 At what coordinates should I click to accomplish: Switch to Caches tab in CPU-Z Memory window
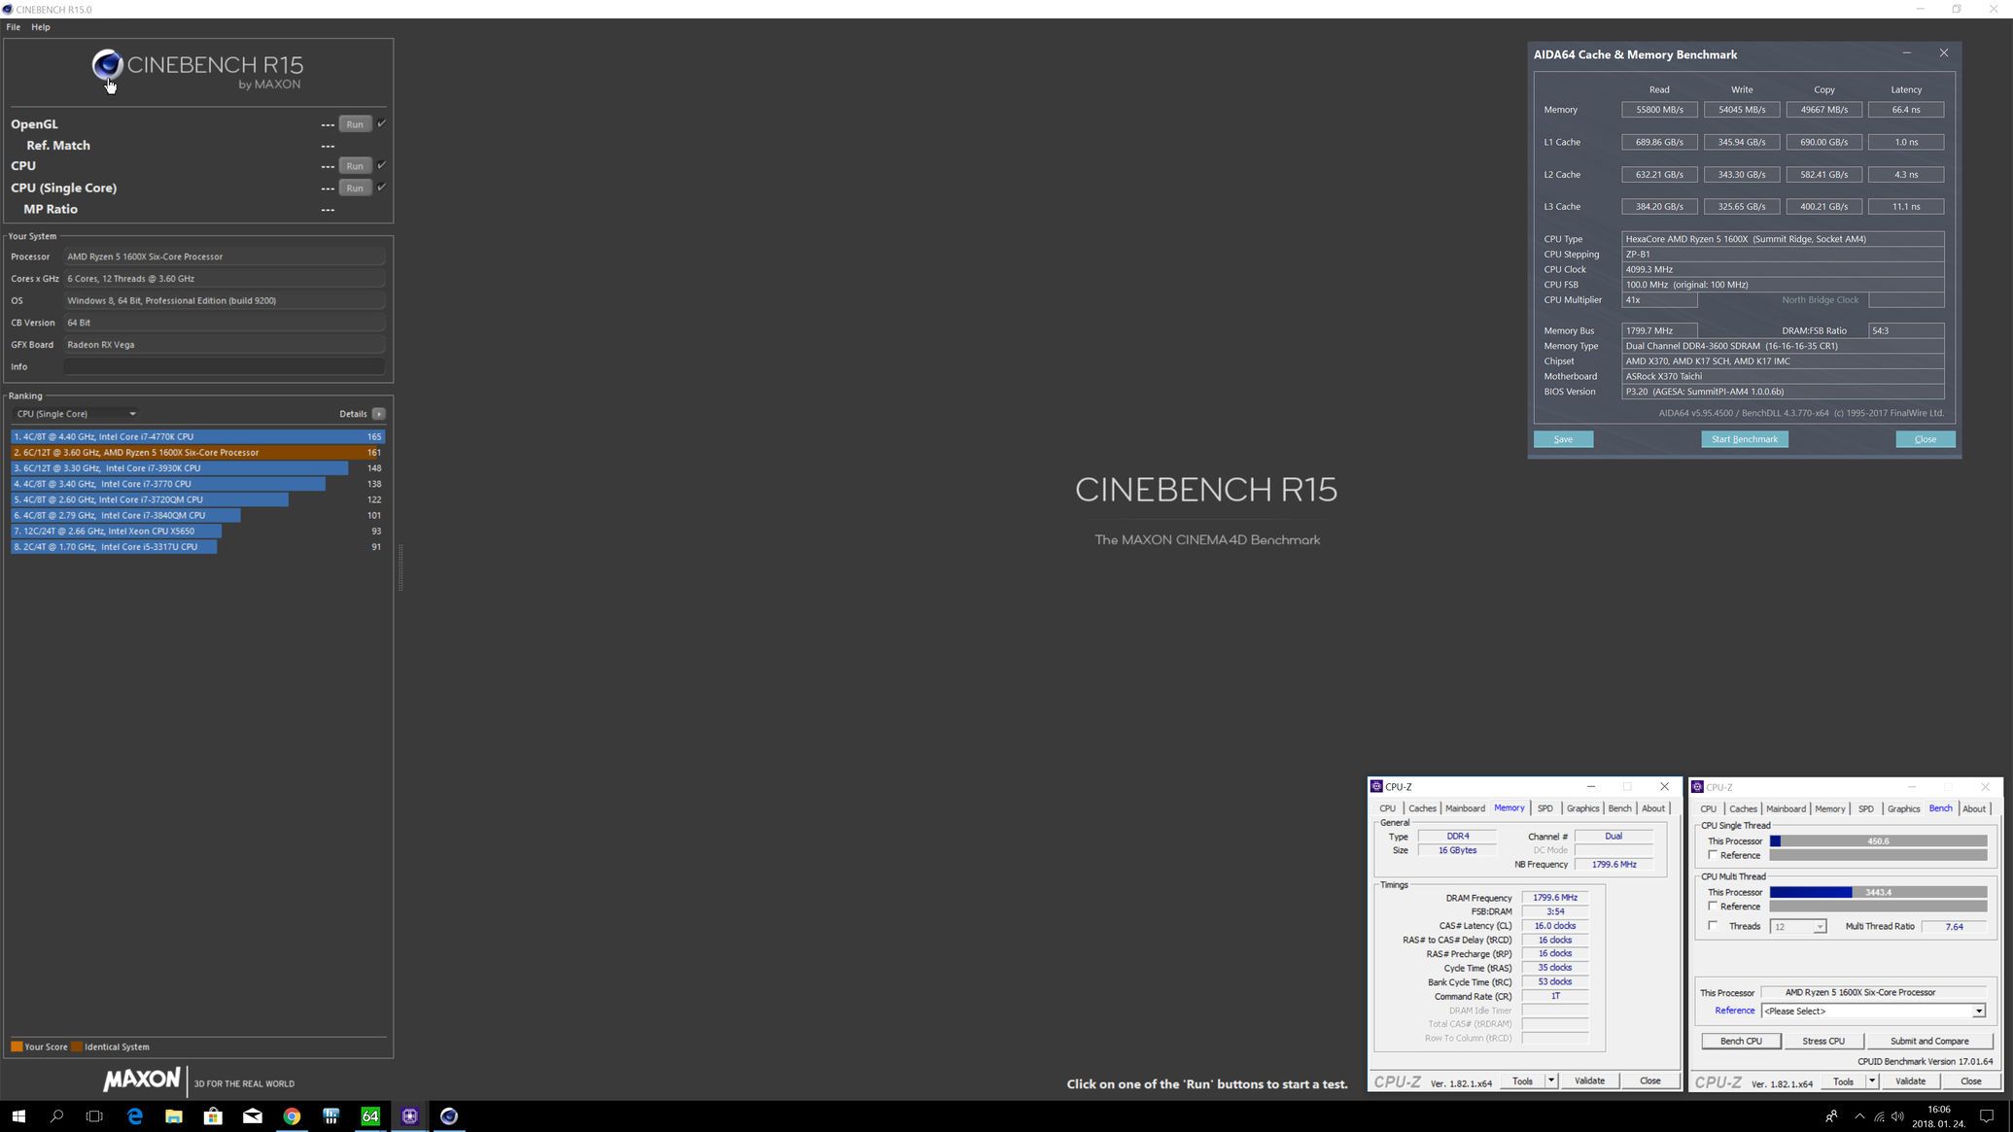pyautogui.click(x=1422, y=808)
